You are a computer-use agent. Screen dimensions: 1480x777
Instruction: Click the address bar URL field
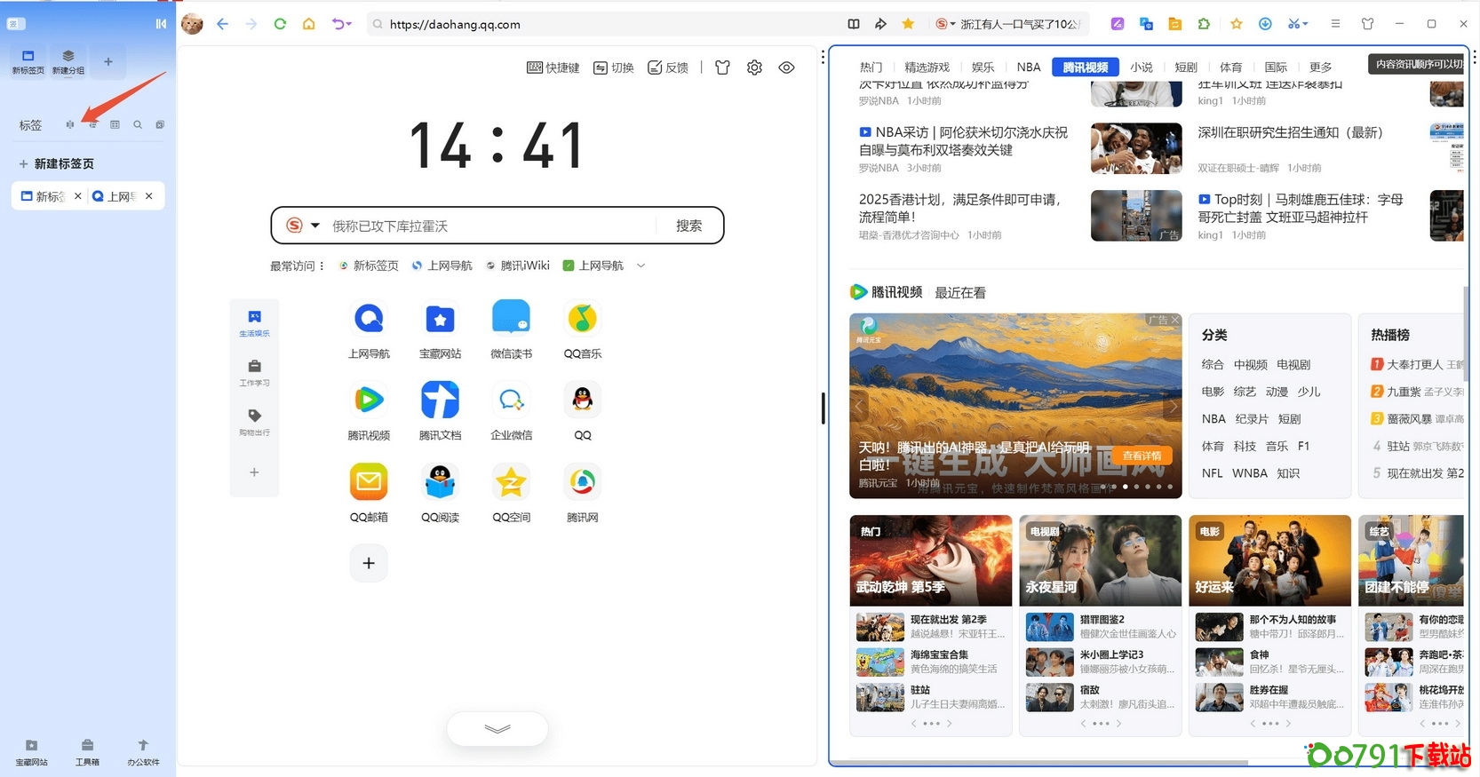pyautogui.click(x=604, y=24)
